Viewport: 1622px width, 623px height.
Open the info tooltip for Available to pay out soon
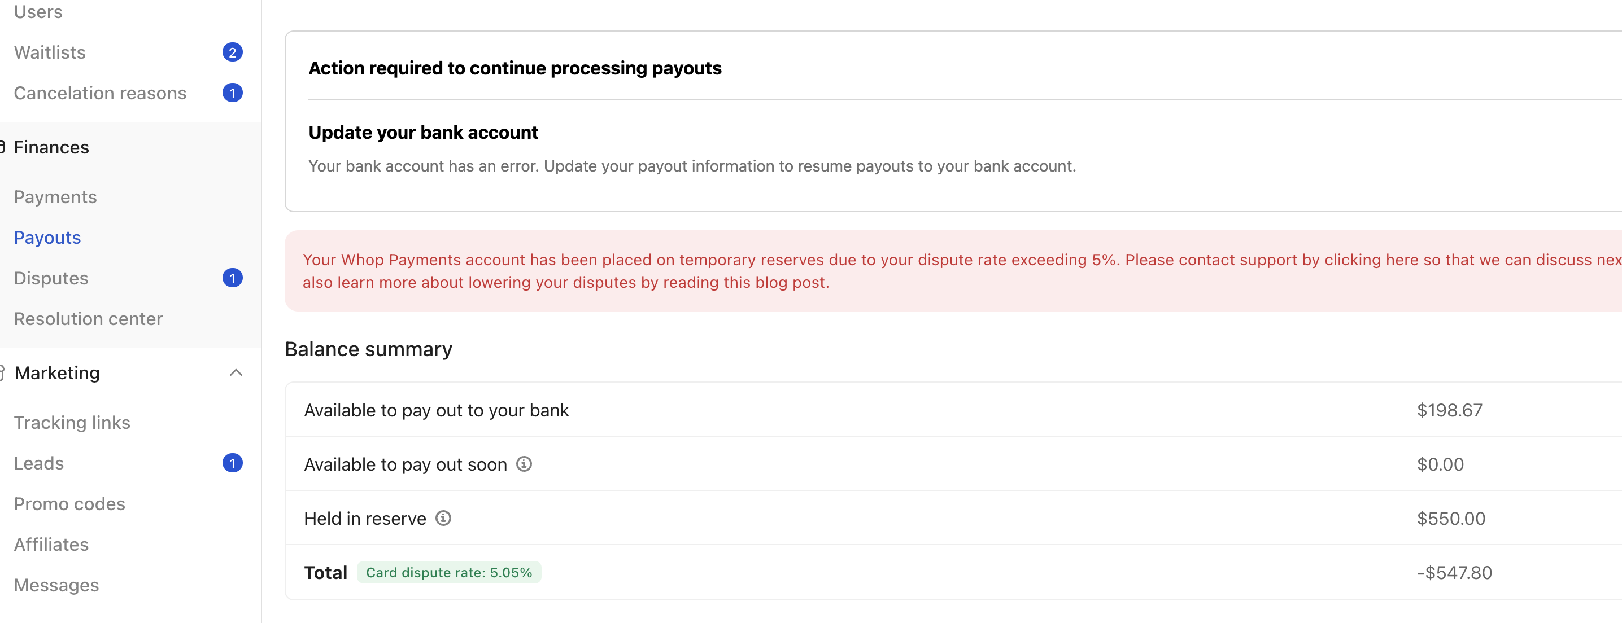(525, 464)
